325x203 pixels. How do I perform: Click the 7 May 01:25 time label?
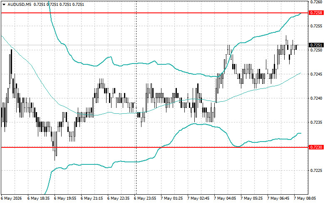(171, 198)
